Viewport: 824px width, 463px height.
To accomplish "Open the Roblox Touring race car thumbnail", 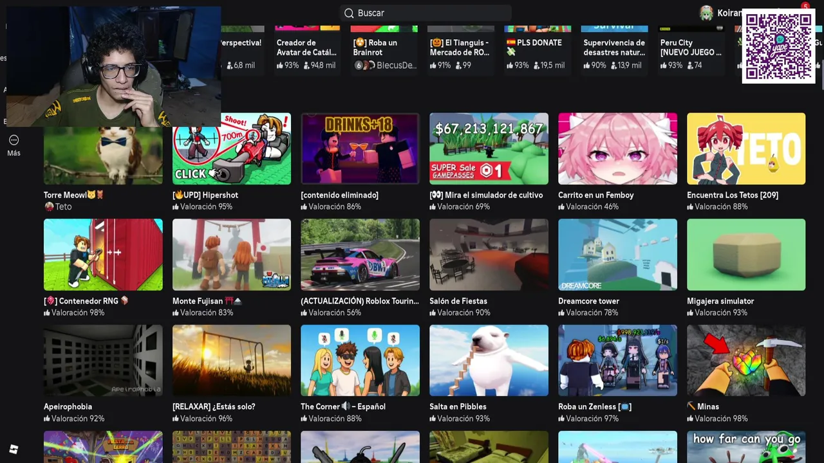I will click(360, 255).
